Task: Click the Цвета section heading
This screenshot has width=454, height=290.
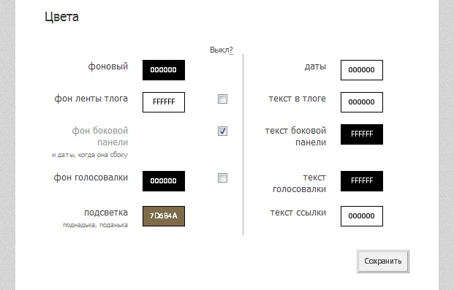Action: coord(61,17)
